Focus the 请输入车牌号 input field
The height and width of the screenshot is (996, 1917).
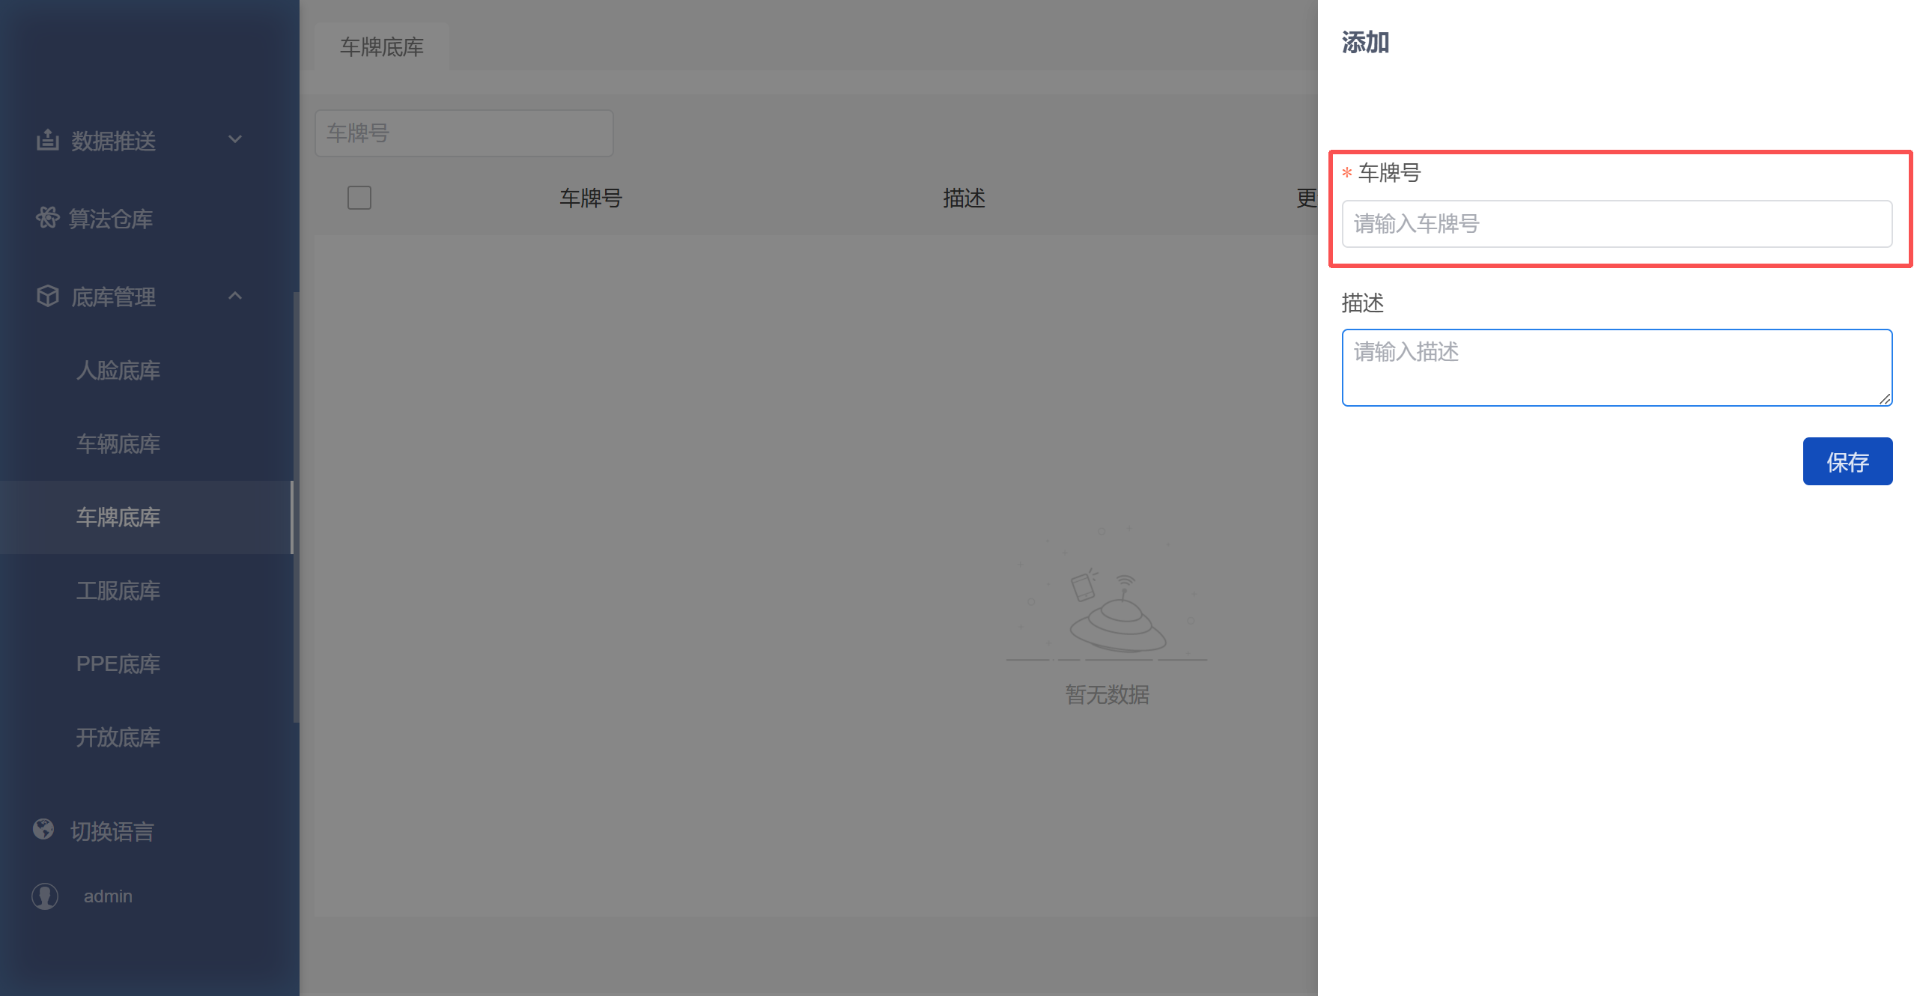[1617, 224]
